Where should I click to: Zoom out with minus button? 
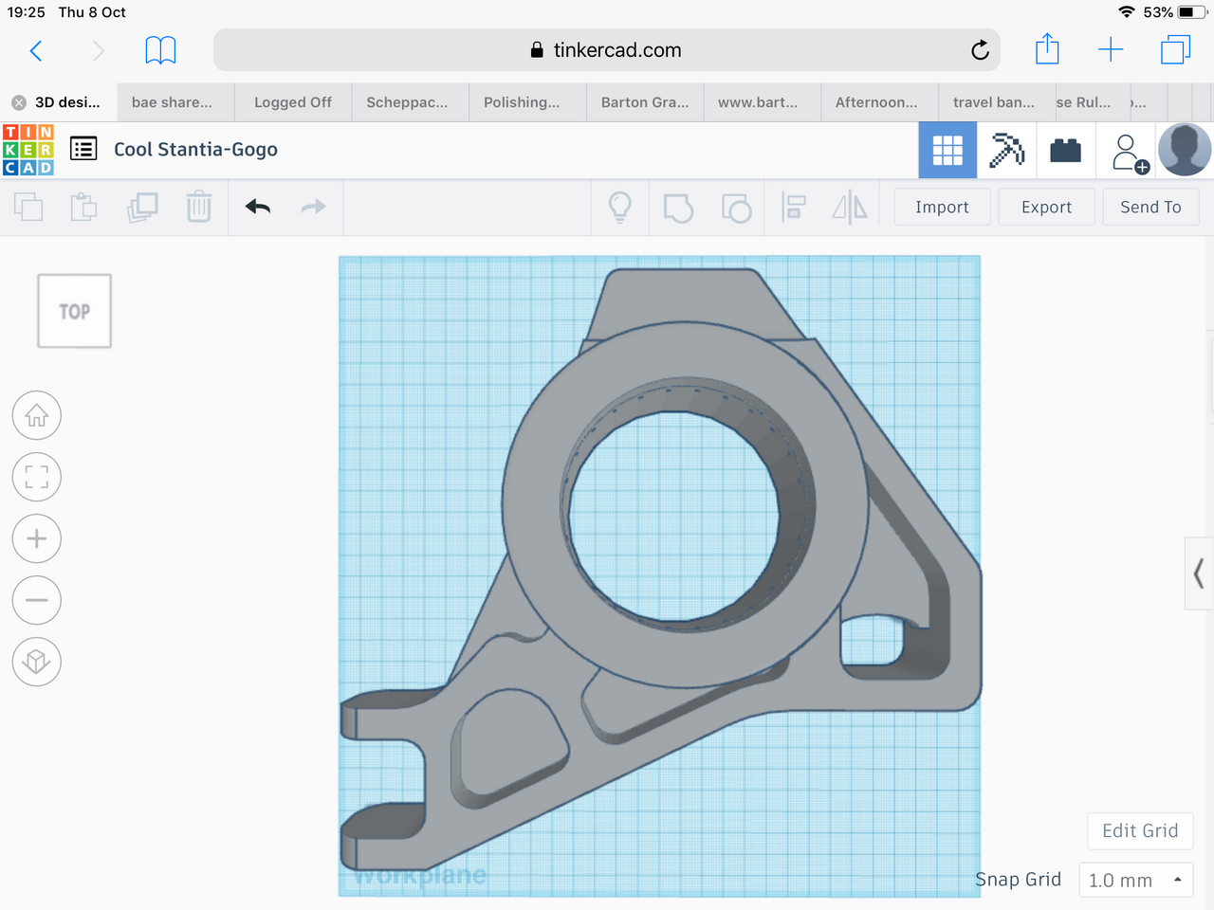tap(37, 600)
